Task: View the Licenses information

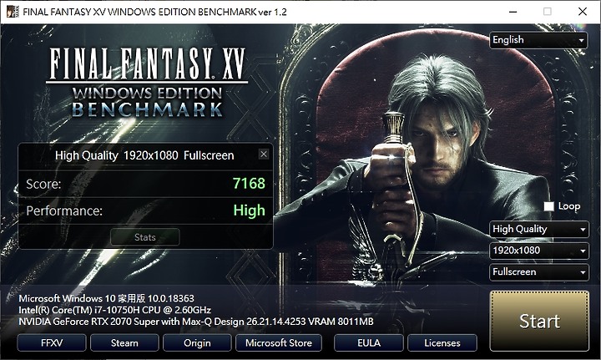Action: pyautogui.click(x=442, y=342)
